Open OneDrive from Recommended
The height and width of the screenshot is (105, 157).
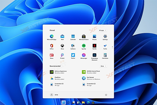click(57, 78)
